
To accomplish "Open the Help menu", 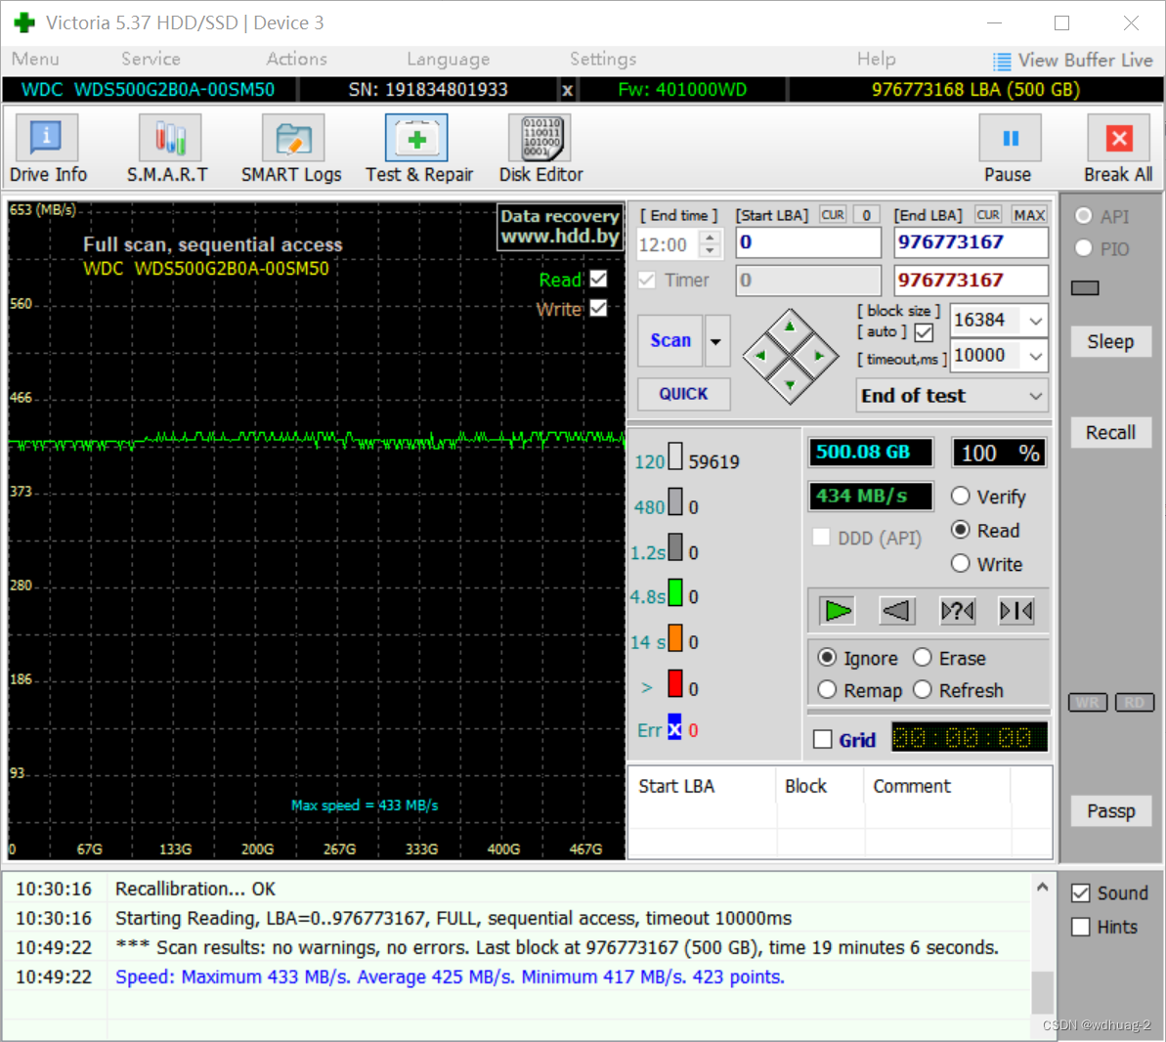I will (x=876, y=60).
